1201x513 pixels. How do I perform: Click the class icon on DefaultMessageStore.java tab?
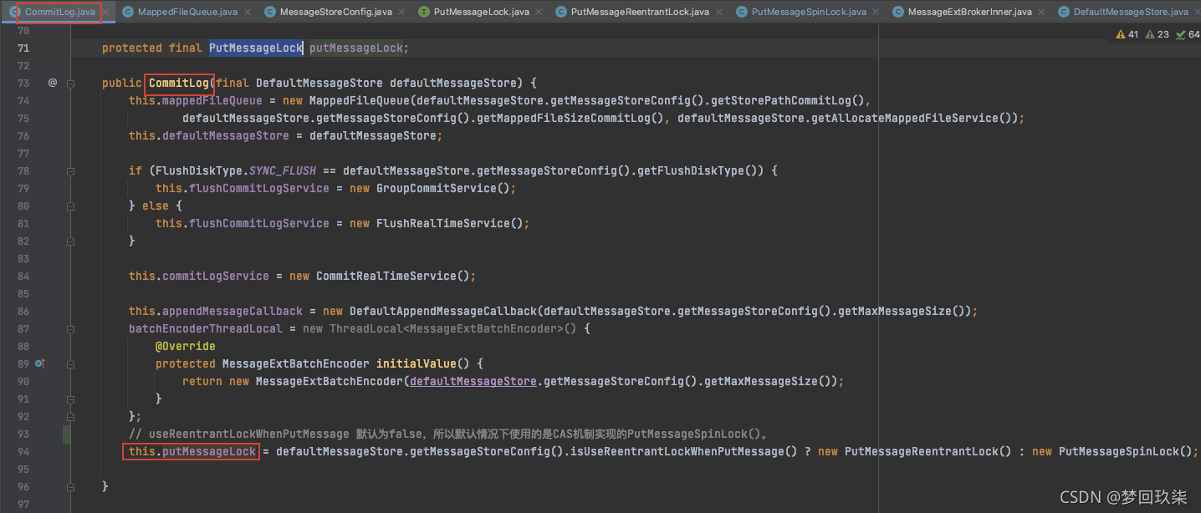(1063, 12)
